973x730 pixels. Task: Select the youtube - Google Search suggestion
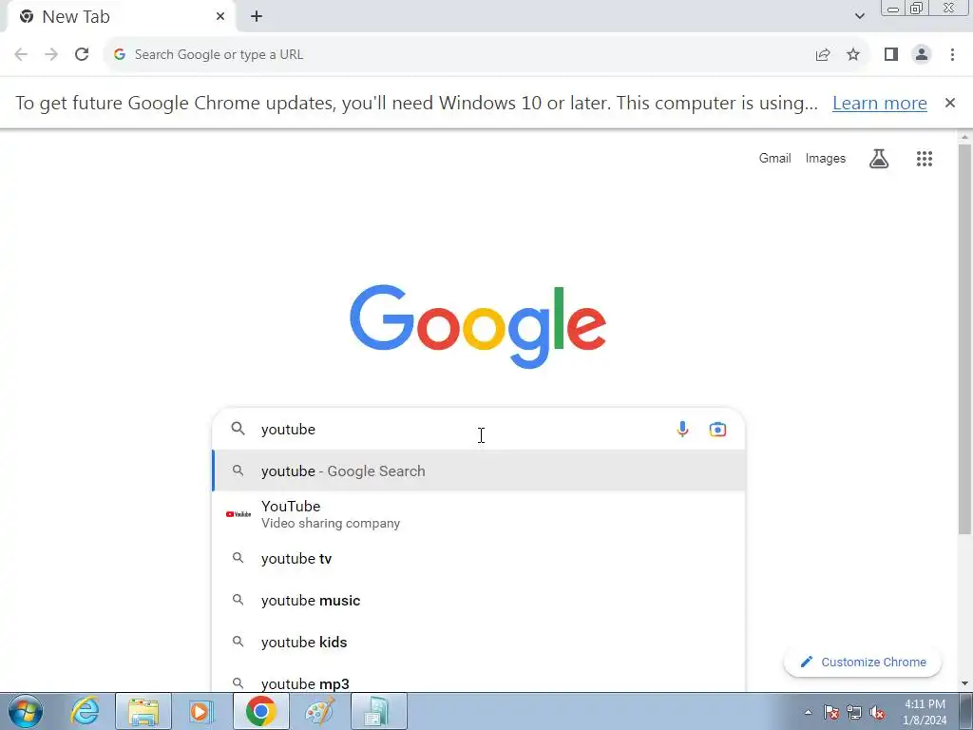point(479,471)
